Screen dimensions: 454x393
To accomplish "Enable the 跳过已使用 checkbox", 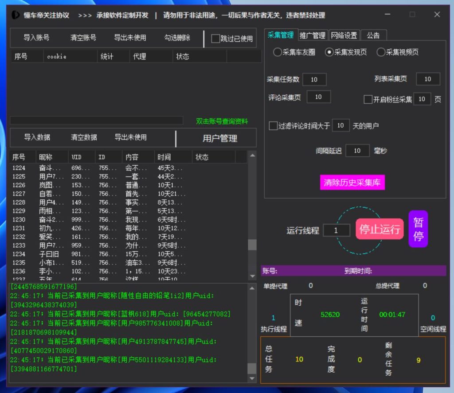I will pos(215,39).
